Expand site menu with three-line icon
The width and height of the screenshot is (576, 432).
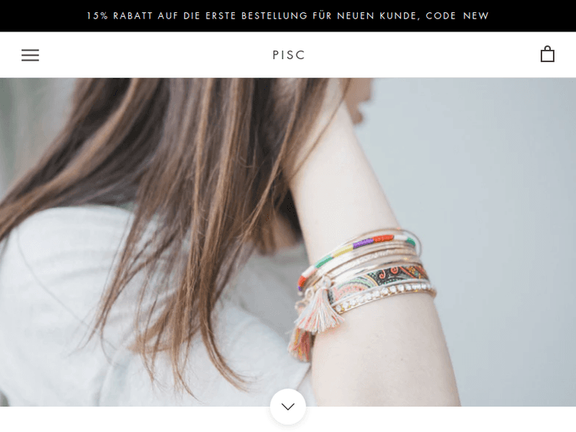[x=30, y=55]
